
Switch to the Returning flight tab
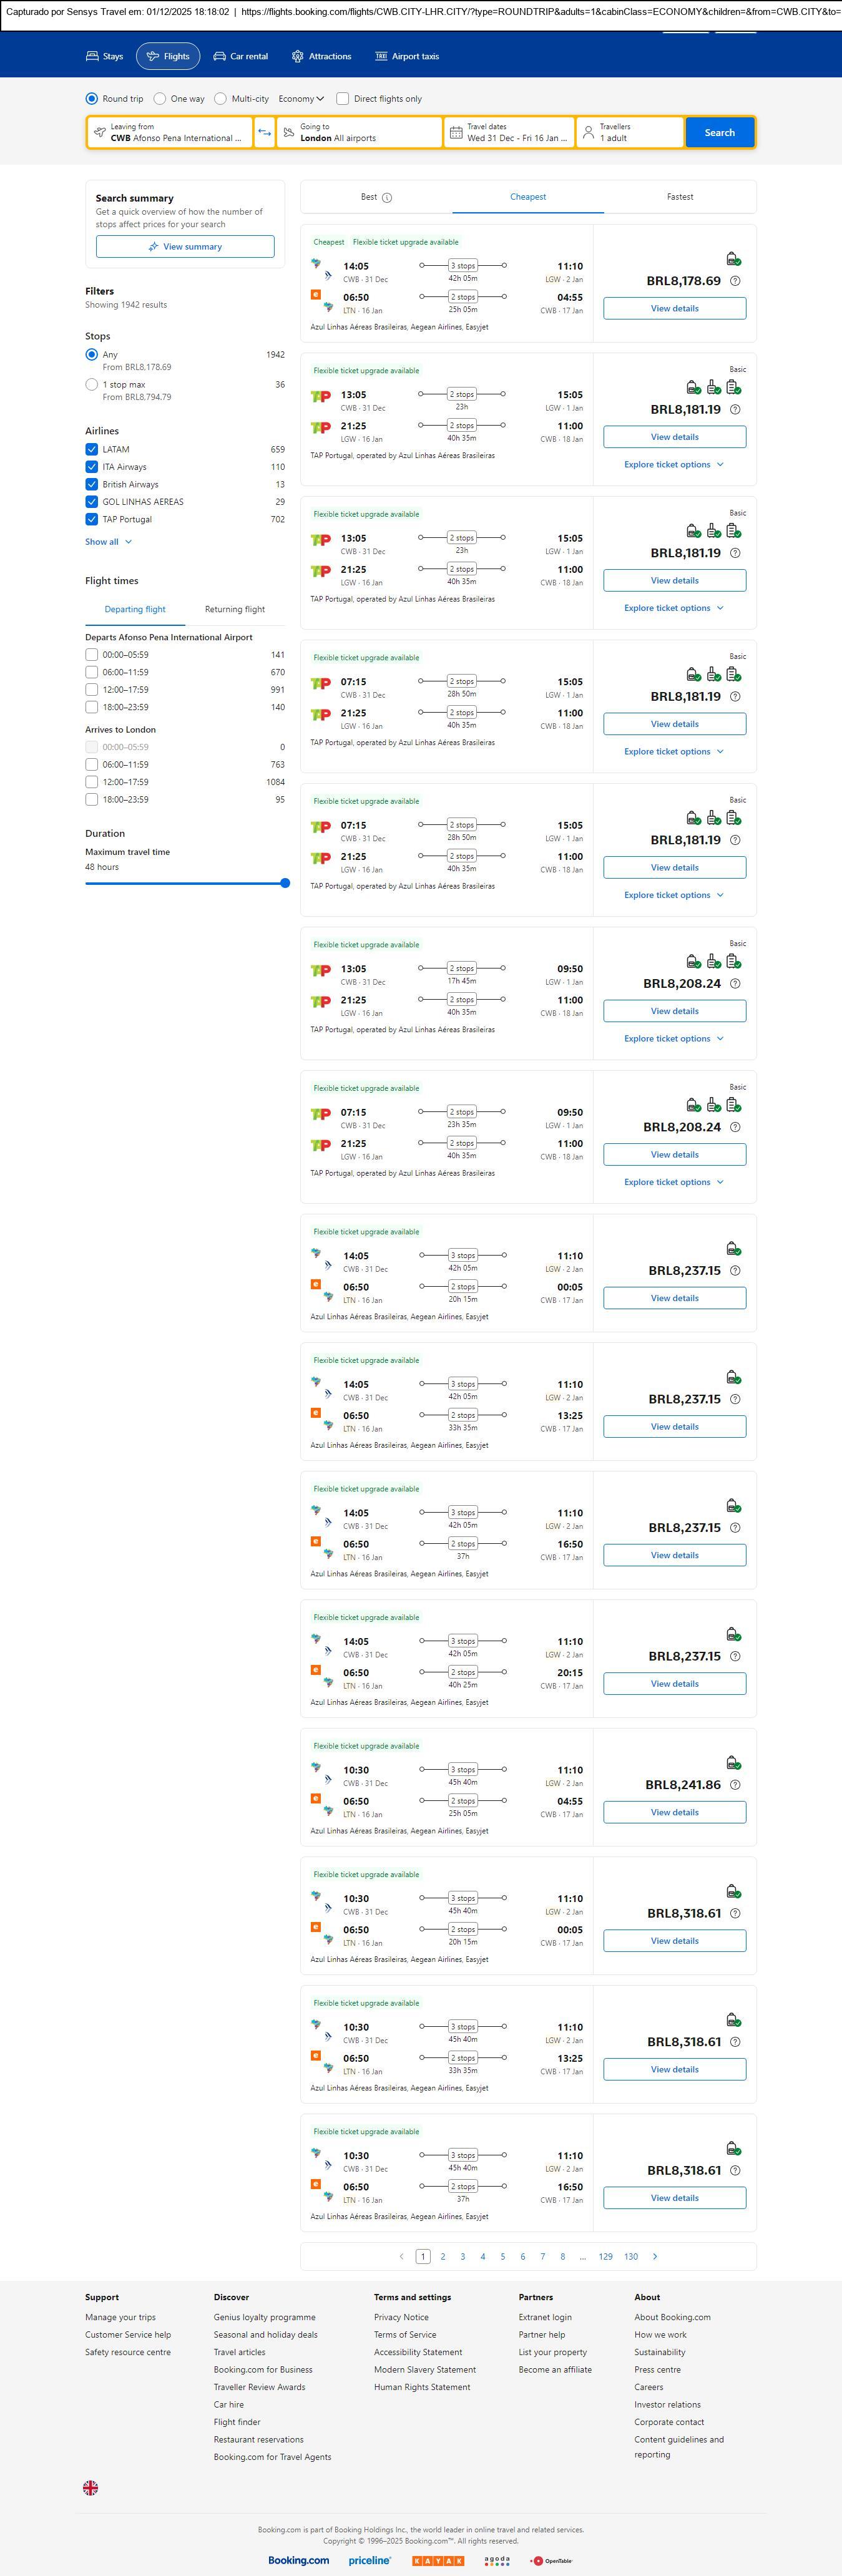pos(235,609)
